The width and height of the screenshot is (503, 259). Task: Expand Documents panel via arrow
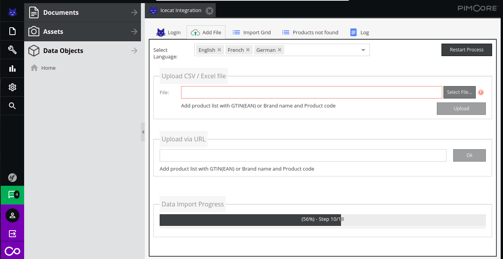(134, 12)
